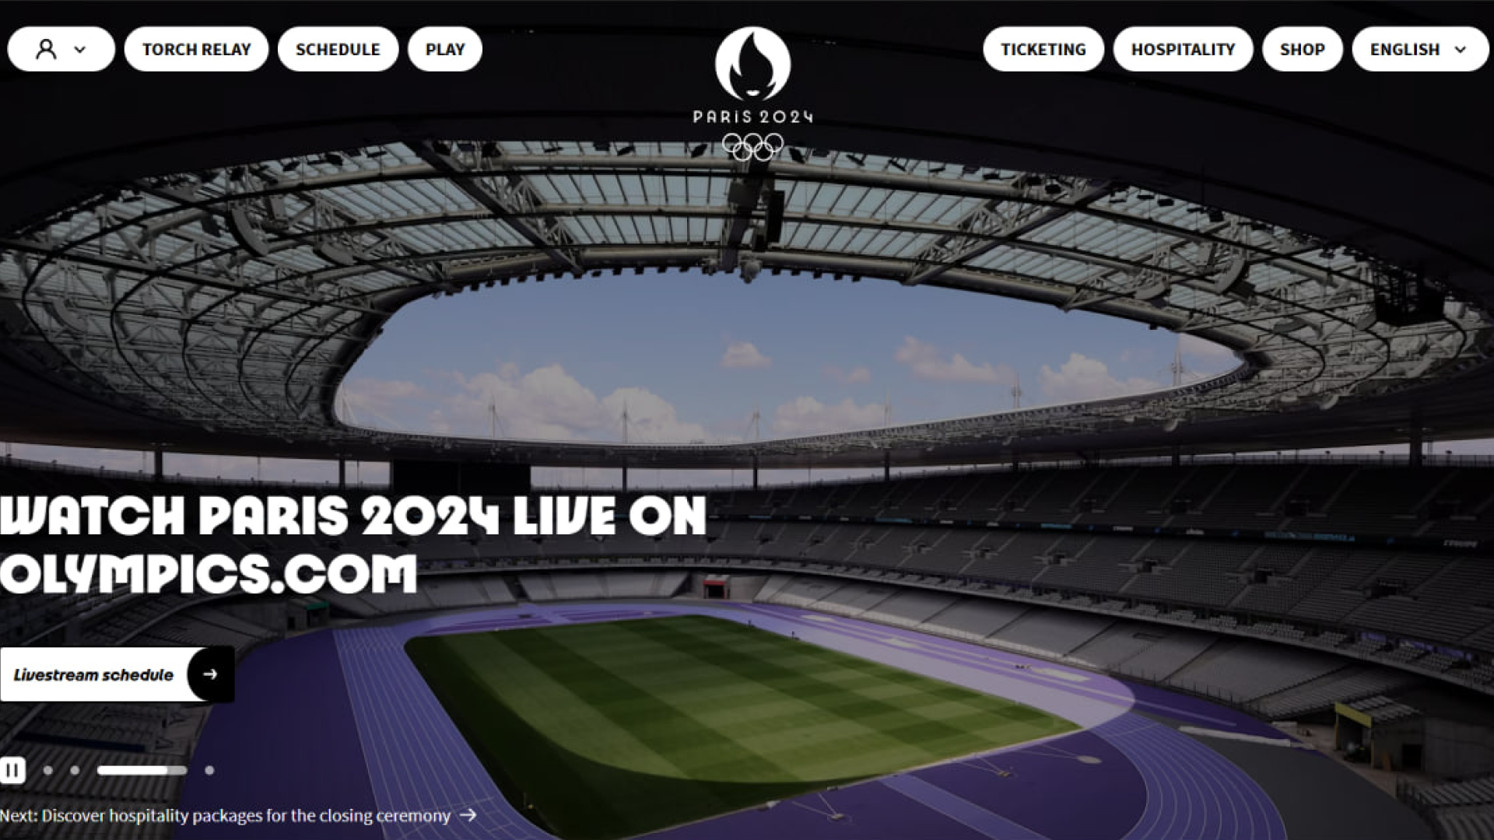Select the second carousel slide dot

pyautogui.click(x=75, y=770)
